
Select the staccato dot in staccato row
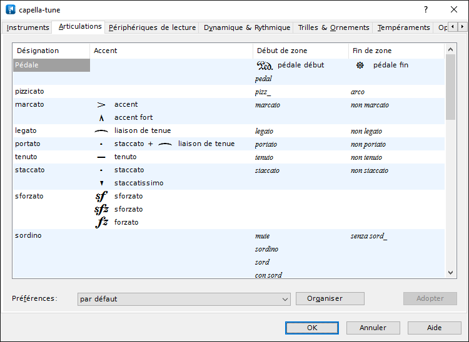point(101,170)
